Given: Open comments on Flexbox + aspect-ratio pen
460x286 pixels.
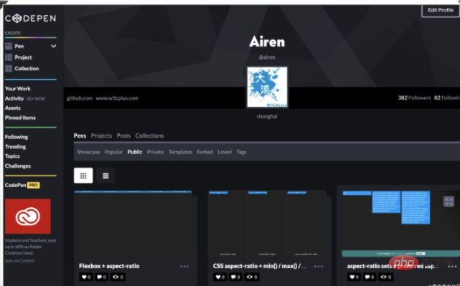Looking at the screenshot, I should [x=101, y=277].
